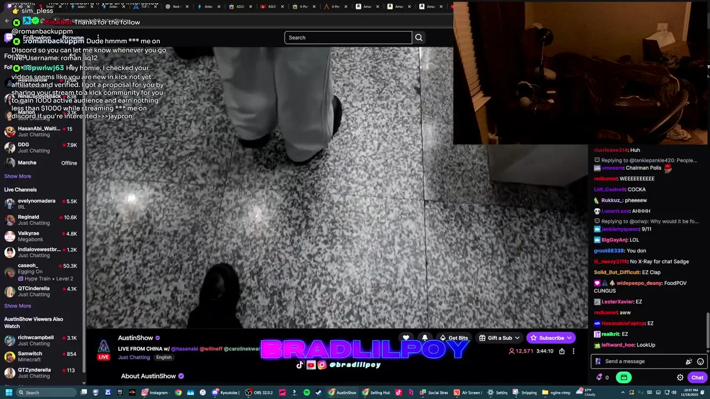The image size is (710, 399).
Task: Expand Show More under Live Channels
Action: [x=18, y=306]
